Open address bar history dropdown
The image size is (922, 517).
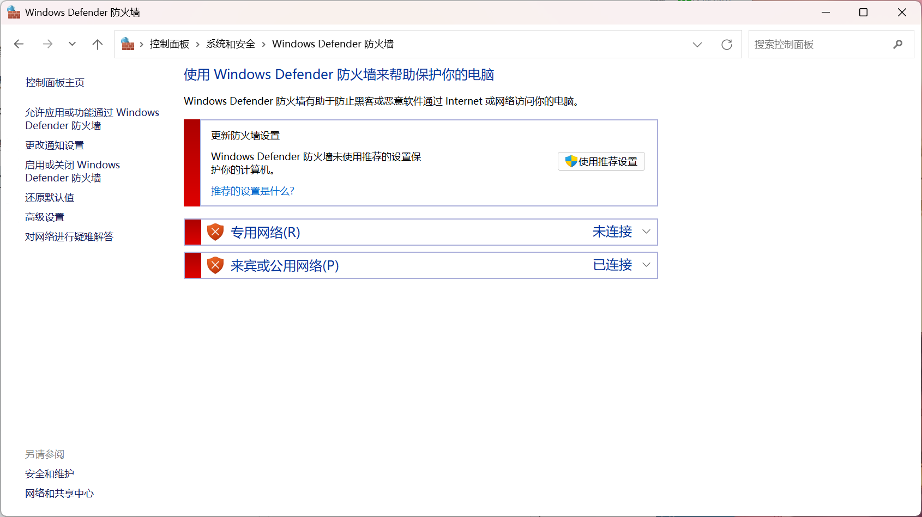pos(697,45)
